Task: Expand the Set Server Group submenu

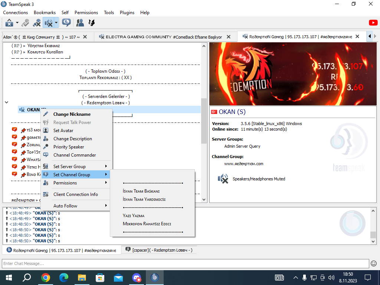Action: pyautogui.click(x=76, y=167)
